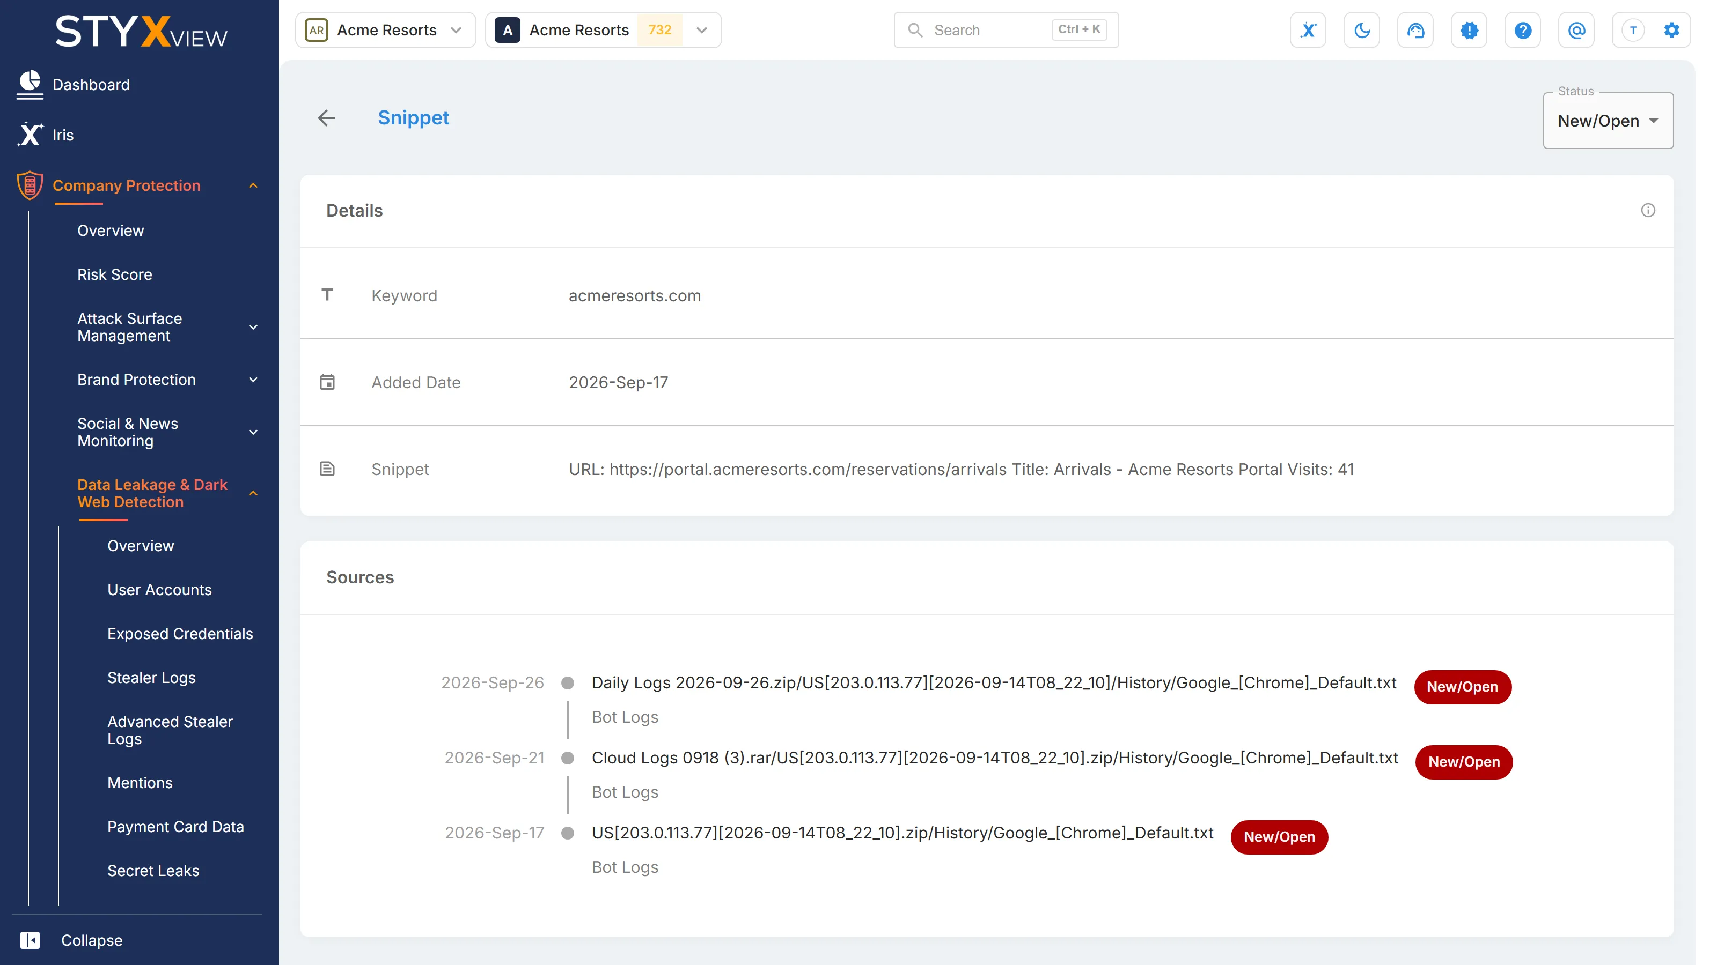The image size is (1717, 965).
Task: Expand Social & News Monitoring submenu
Action: [x=253, y=432]
